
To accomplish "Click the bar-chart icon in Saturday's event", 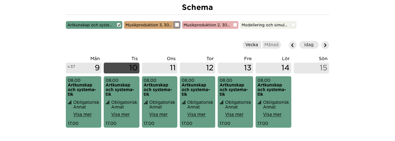I will point(260,102).
